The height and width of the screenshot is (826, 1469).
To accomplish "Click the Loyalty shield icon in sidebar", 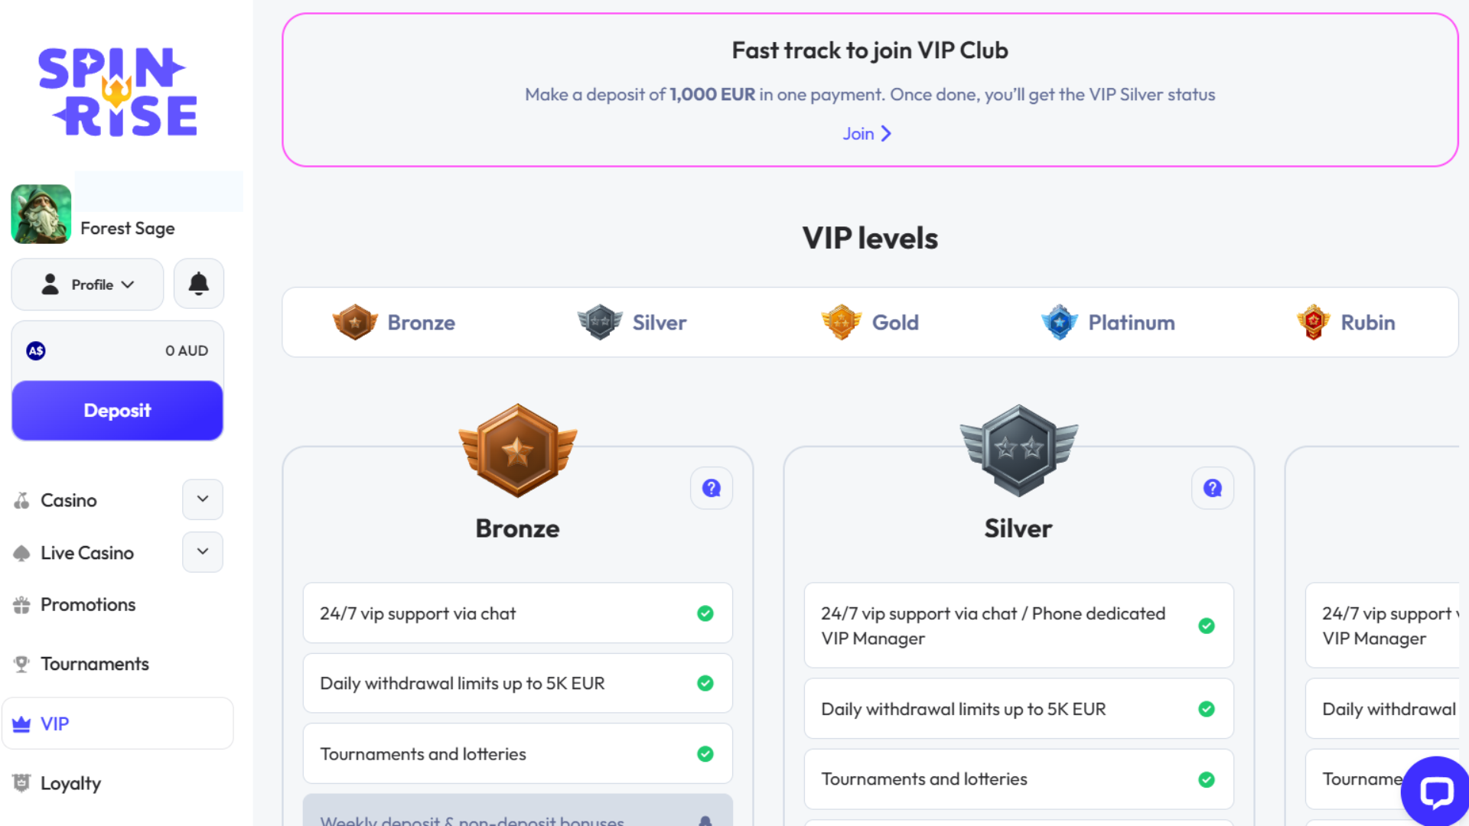I will tap(21, 783).
